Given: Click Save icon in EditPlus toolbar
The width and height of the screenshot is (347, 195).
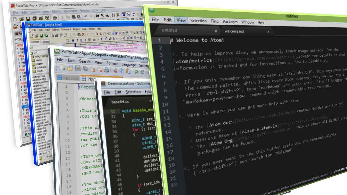Looking at the screenshot, I should pyautogui.click(x=41, y=36).
